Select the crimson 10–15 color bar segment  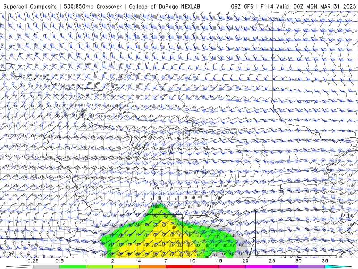205,267
